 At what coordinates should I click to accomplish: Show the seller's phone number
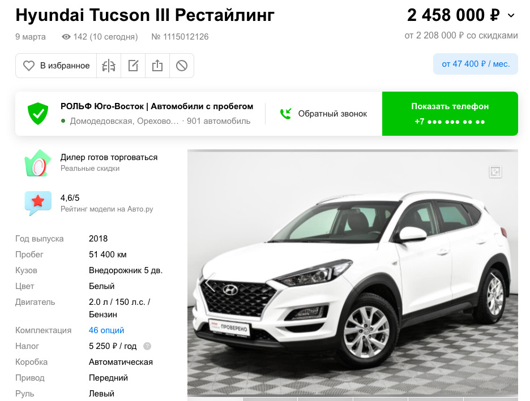point(450,114)
